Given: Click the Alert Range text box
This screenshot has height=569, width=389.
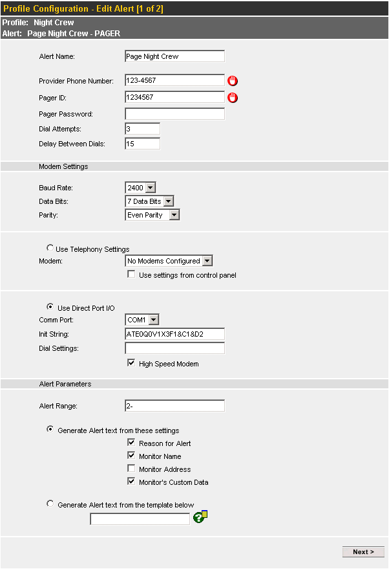Looking at the screenshot, I should pyautogui.click(x=175, y=406).
